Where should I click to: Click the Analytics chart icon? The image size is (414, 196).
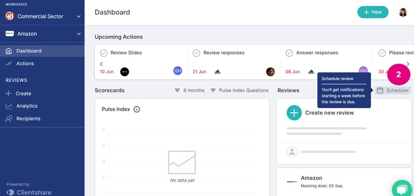click(x=9, y=106)
